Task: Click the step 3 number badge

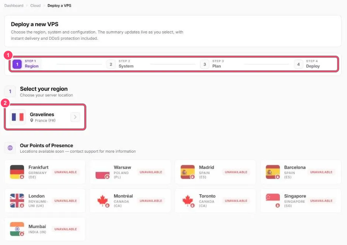Action: click(205, 64)
